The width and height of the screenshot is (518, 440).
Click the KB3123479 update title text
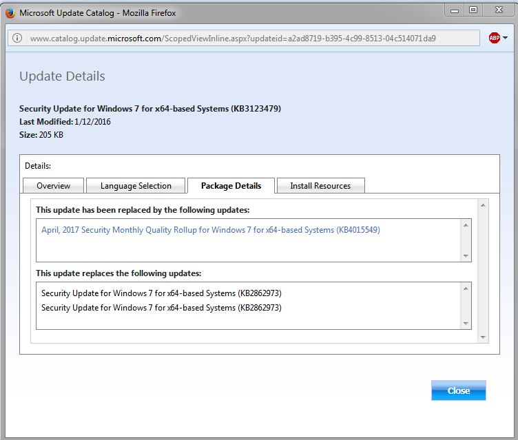150,109
